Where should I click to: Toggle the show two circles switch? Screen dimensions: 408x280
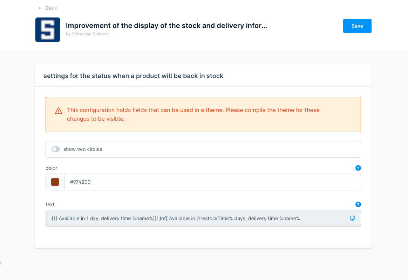[x=56, y=149]
